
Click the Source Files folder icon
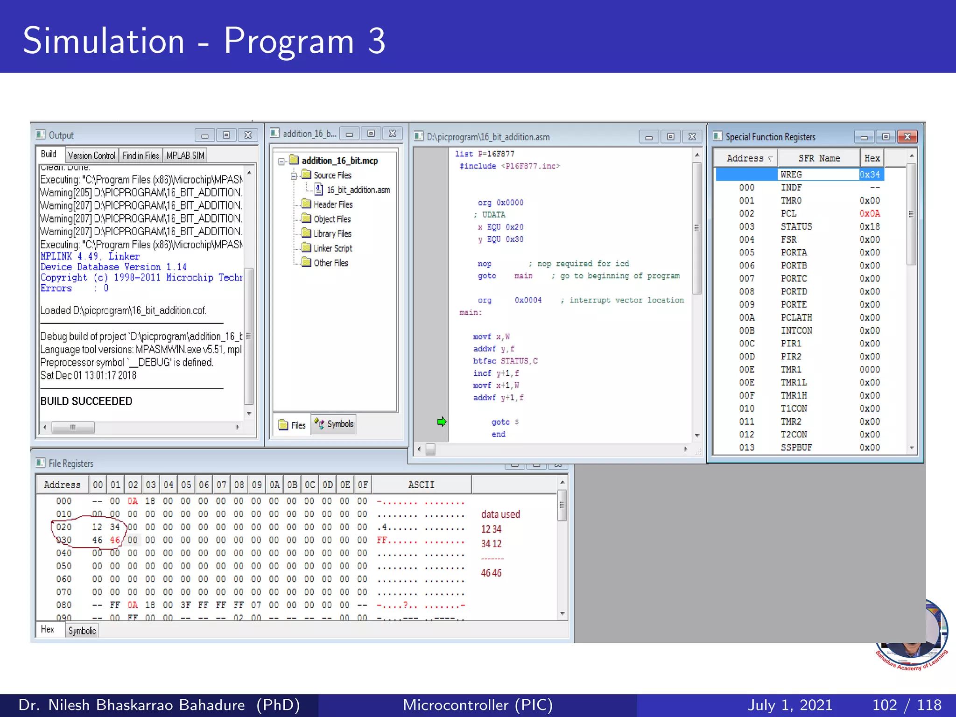(306, 175)
